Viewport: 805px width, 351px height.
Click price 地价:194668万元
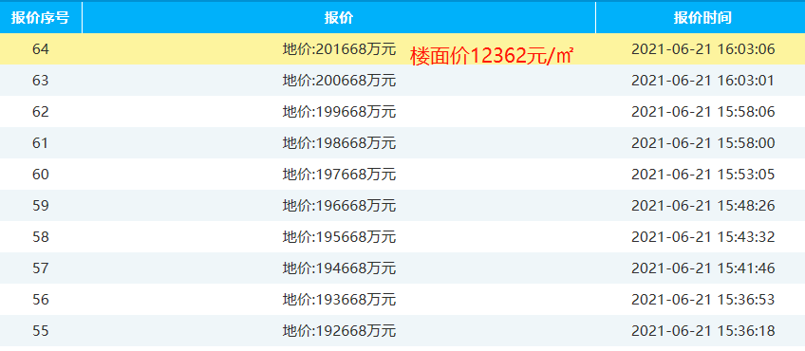pos(339,268)
